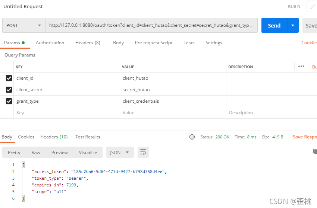Viewport: 317px width, 208px height.
Task: Switch to Preview response view
Action: coord(60,152)
